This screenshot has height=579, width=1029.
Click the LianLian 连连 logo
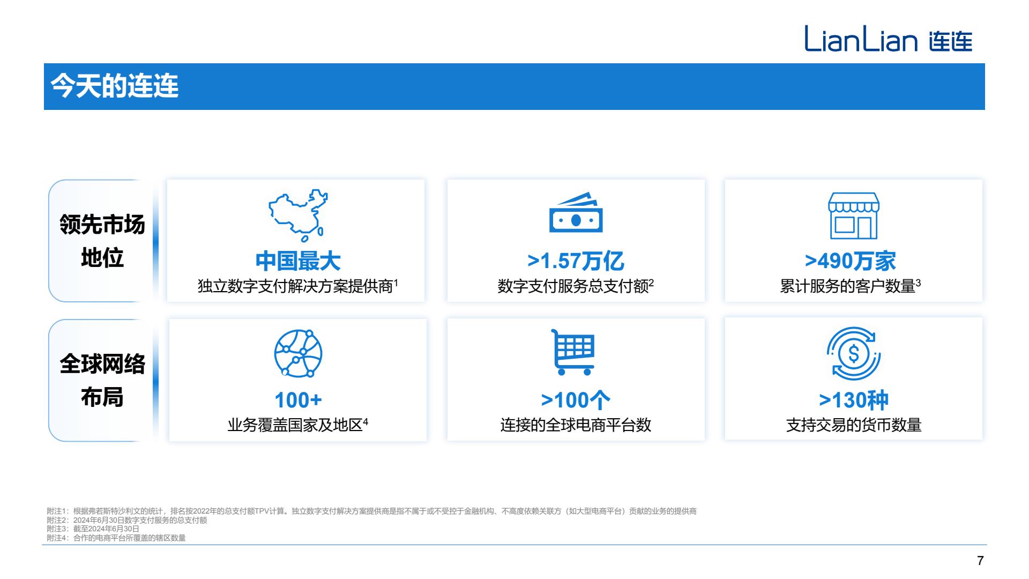click(x=888, y=39)
